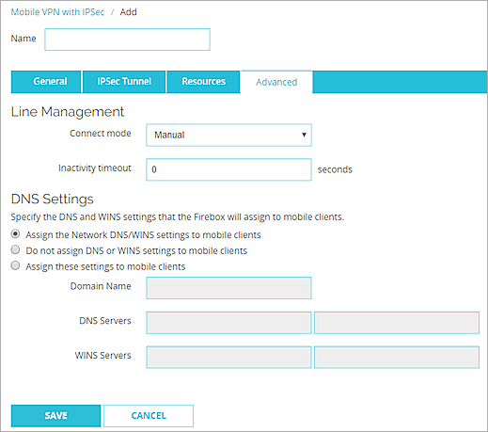Click the second DNS Servers field

click(397, 323)
